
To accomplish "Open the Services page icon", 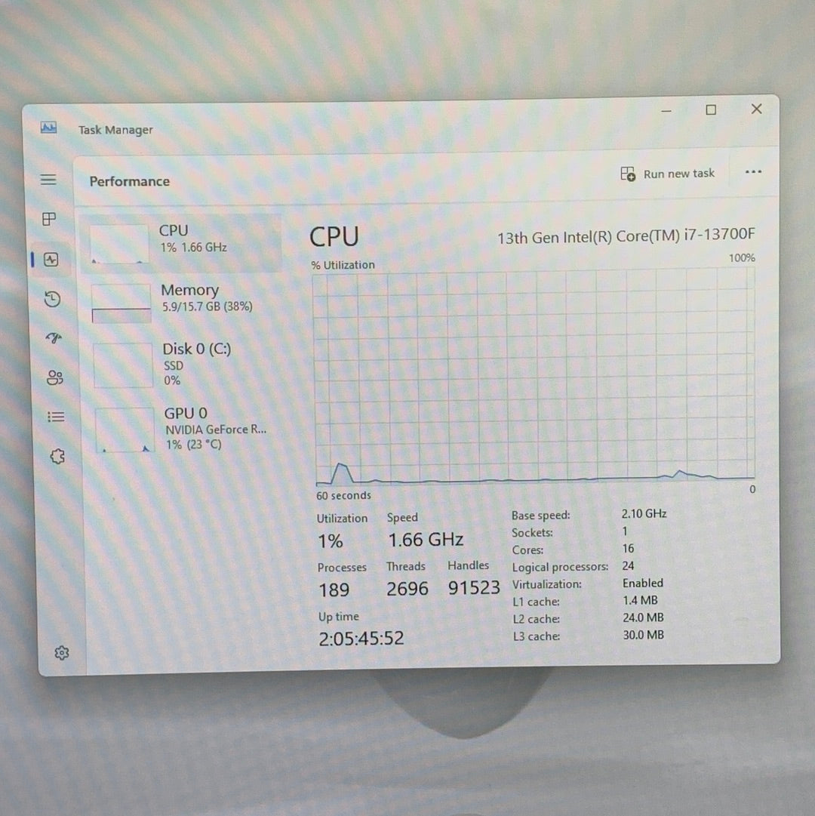I will point(57,457).
